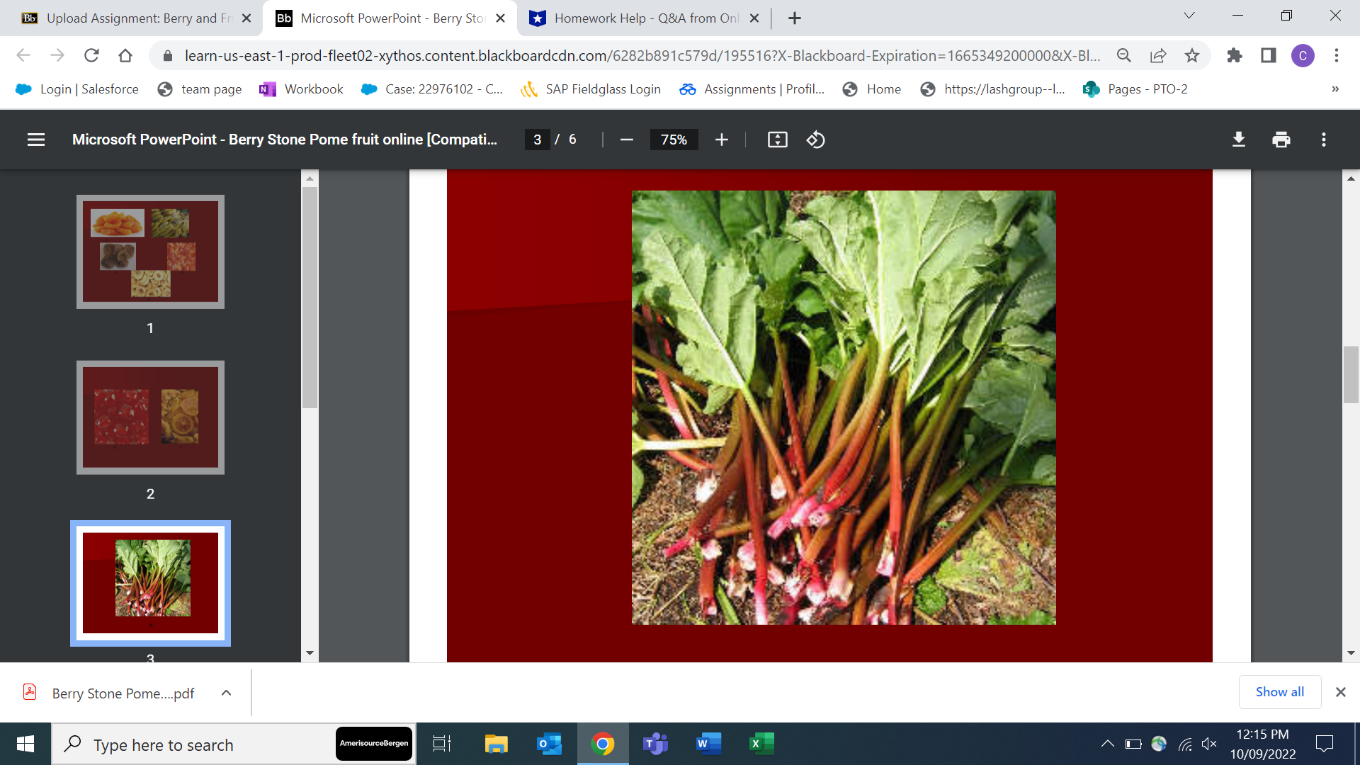Toggle the PDF sidebar hamburger menu
The image size is (1360, 765).
(x=36, y=140)
